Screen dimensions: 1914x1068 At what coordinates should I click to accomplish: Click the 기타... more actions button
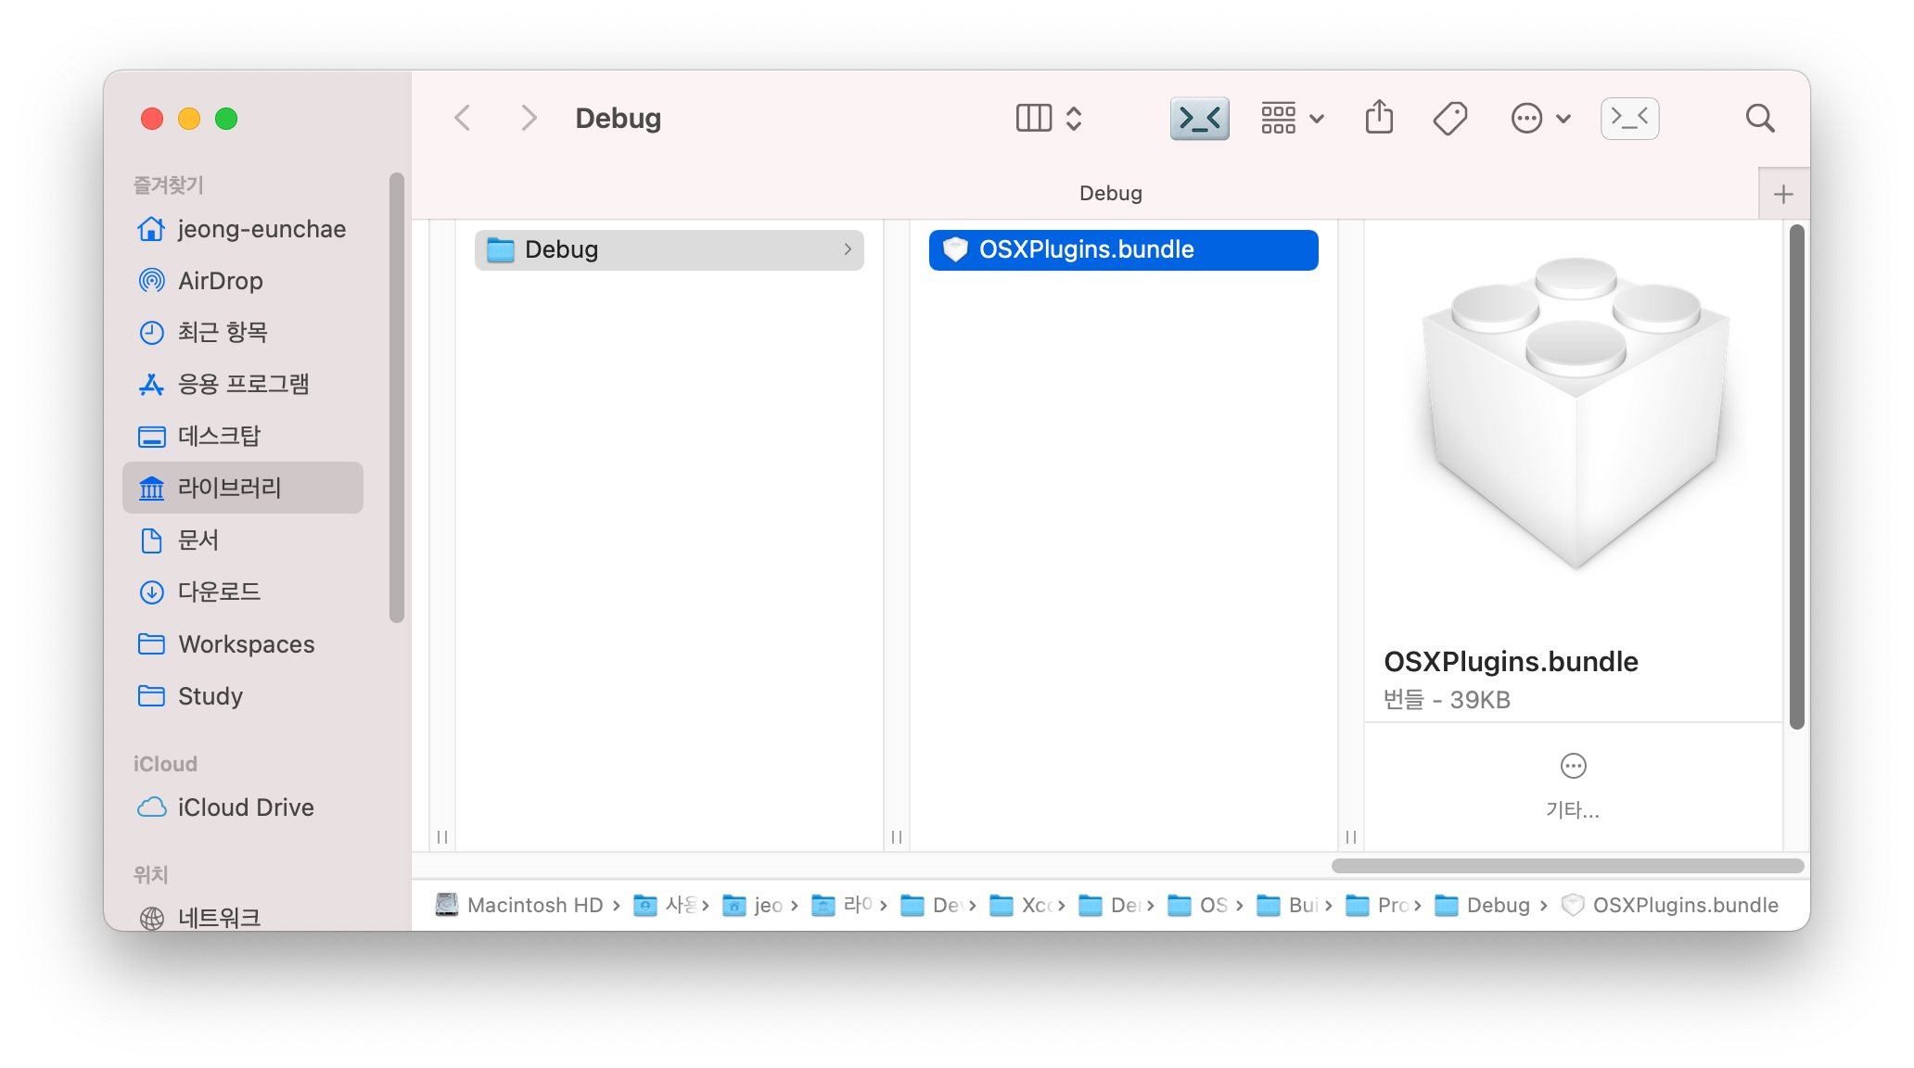click(x=1573, y=784)
